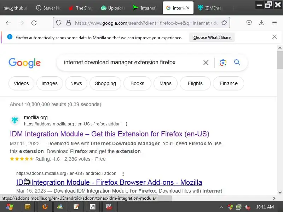Filter results by Maps
Screen dimensions: 283x212
point(165,83)
